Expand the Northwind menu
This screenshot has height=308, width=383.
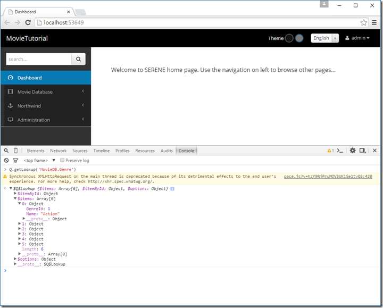coord(46,106)
